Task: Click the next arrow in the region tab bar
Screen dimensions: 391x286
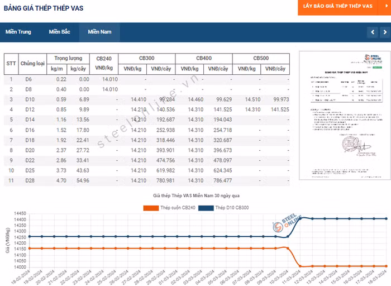Action: 384,32
